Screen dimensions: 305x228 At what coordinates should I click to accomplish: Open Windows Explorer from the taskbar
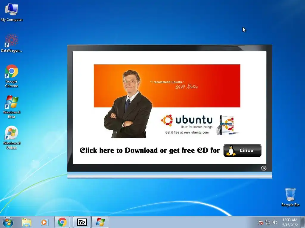tap(27, 222)
